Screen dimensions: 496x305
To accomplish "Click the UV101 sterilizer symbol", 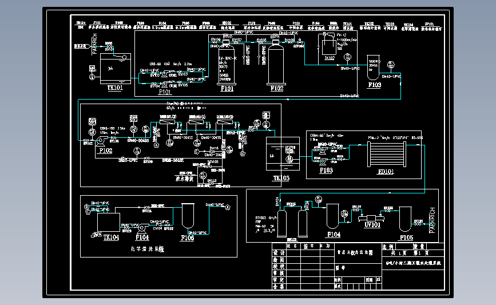I will (371, 218).
